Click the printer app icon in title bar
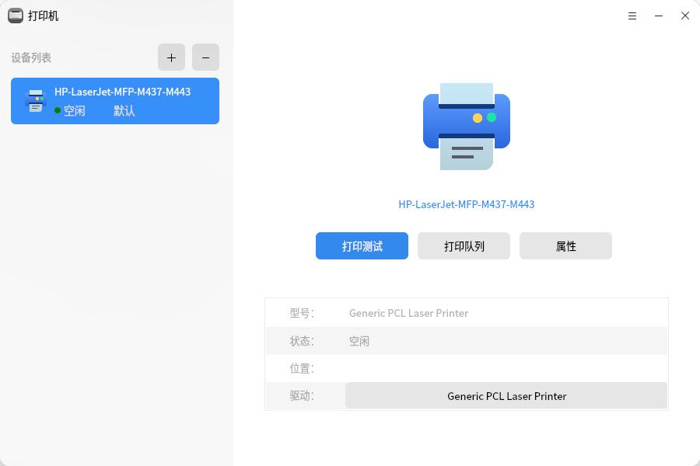The width and height of the screenshot is (700, 466). 16,16
